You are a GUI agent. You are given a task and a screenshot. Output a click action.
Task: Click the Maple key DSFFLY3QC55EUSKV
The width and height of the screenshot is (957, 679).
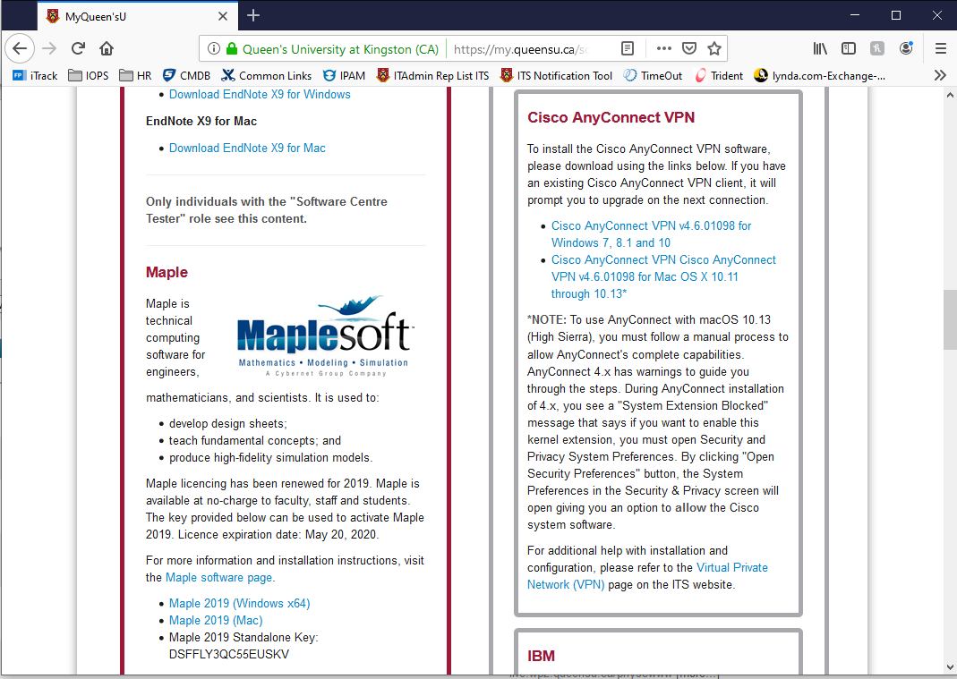(229, 655)
